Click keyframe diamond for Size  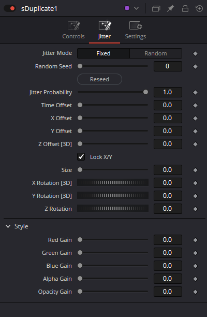point(195,170)
